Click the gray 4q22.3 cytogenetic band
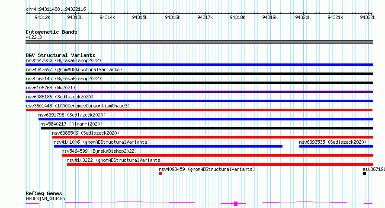This screenshot has height=208, width=385. pos(199,42)
